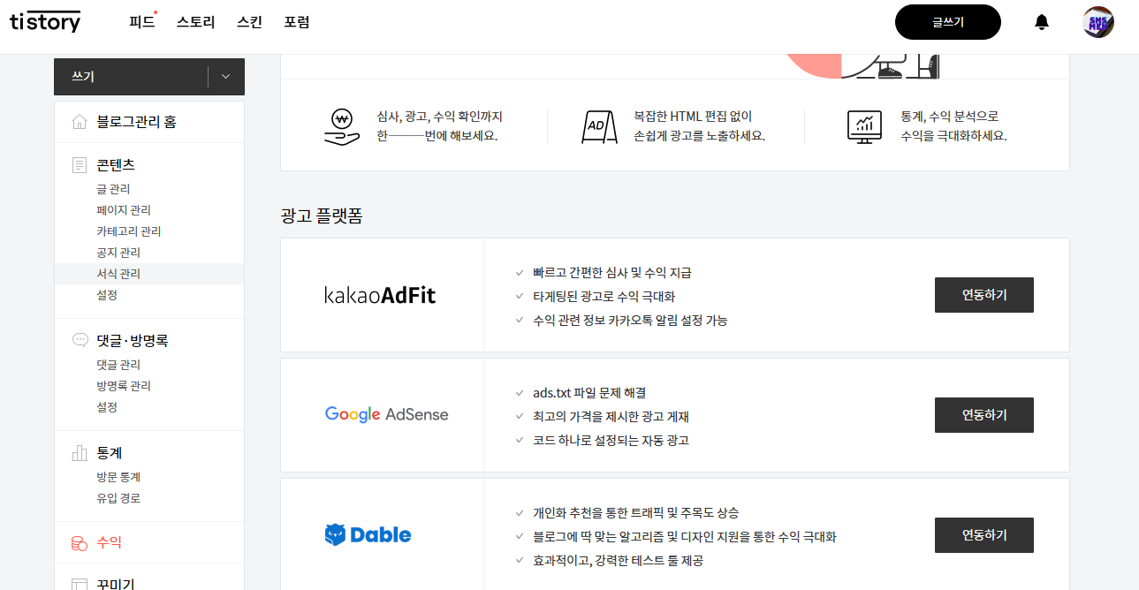This screenshot has width=1139, height=590.
Task: Open the 꾸미기 section
Action: [116, 584]
